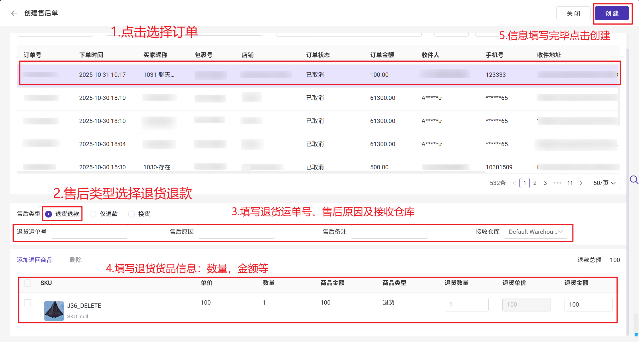Click the 退货运单号 input field
Screen dimensions: 639x342
point(89,232)
